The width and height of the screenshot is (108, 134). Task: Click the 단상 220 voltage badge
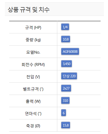point(69,76)
